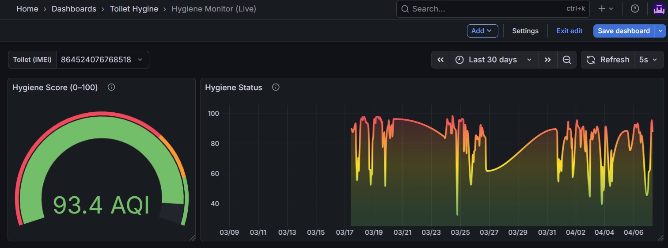Click the resize handle of Hygiene Status panel
Screen dimensions: 668x248
pyautogui.click(x=660, y=238)
